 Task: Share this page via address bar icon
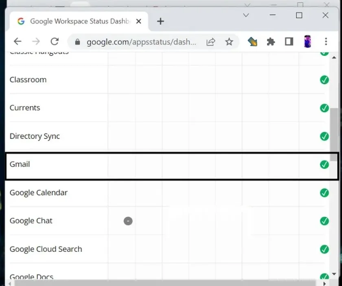pyautogui.click(x=211, y=42)
